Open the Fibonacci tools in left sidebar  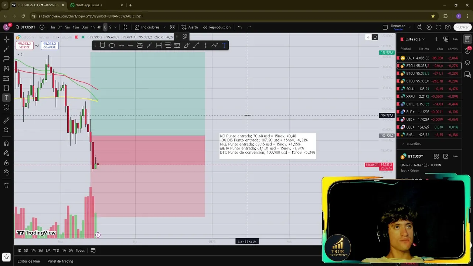(6, 59)
